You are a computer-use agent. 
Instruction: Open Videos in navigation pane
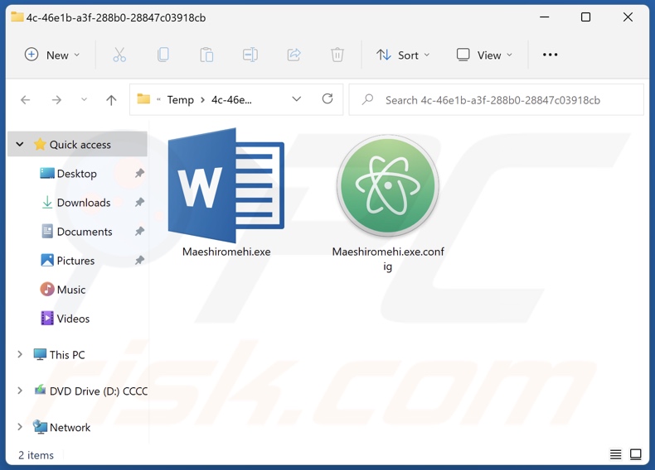tap(73, 319)
